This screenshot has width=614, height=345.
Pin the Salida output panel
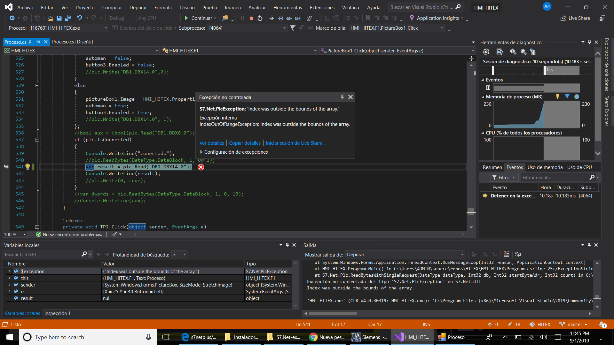point(589,245)
